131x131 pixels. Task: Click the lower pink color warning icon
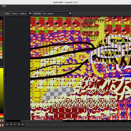tap(3, 125)
